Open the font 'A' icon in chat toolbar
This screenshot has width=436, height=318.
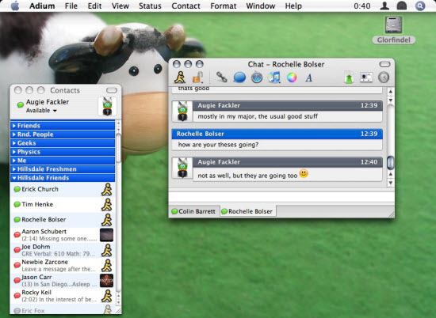(x=308, y=78)
